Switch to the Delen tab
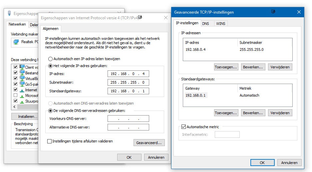 pyautogui.click(x=34, y=25)
